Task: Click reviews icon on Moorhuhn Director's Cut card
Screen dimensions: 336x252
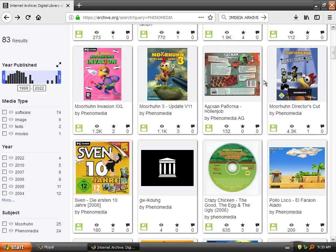Action: tap(322, 126)
